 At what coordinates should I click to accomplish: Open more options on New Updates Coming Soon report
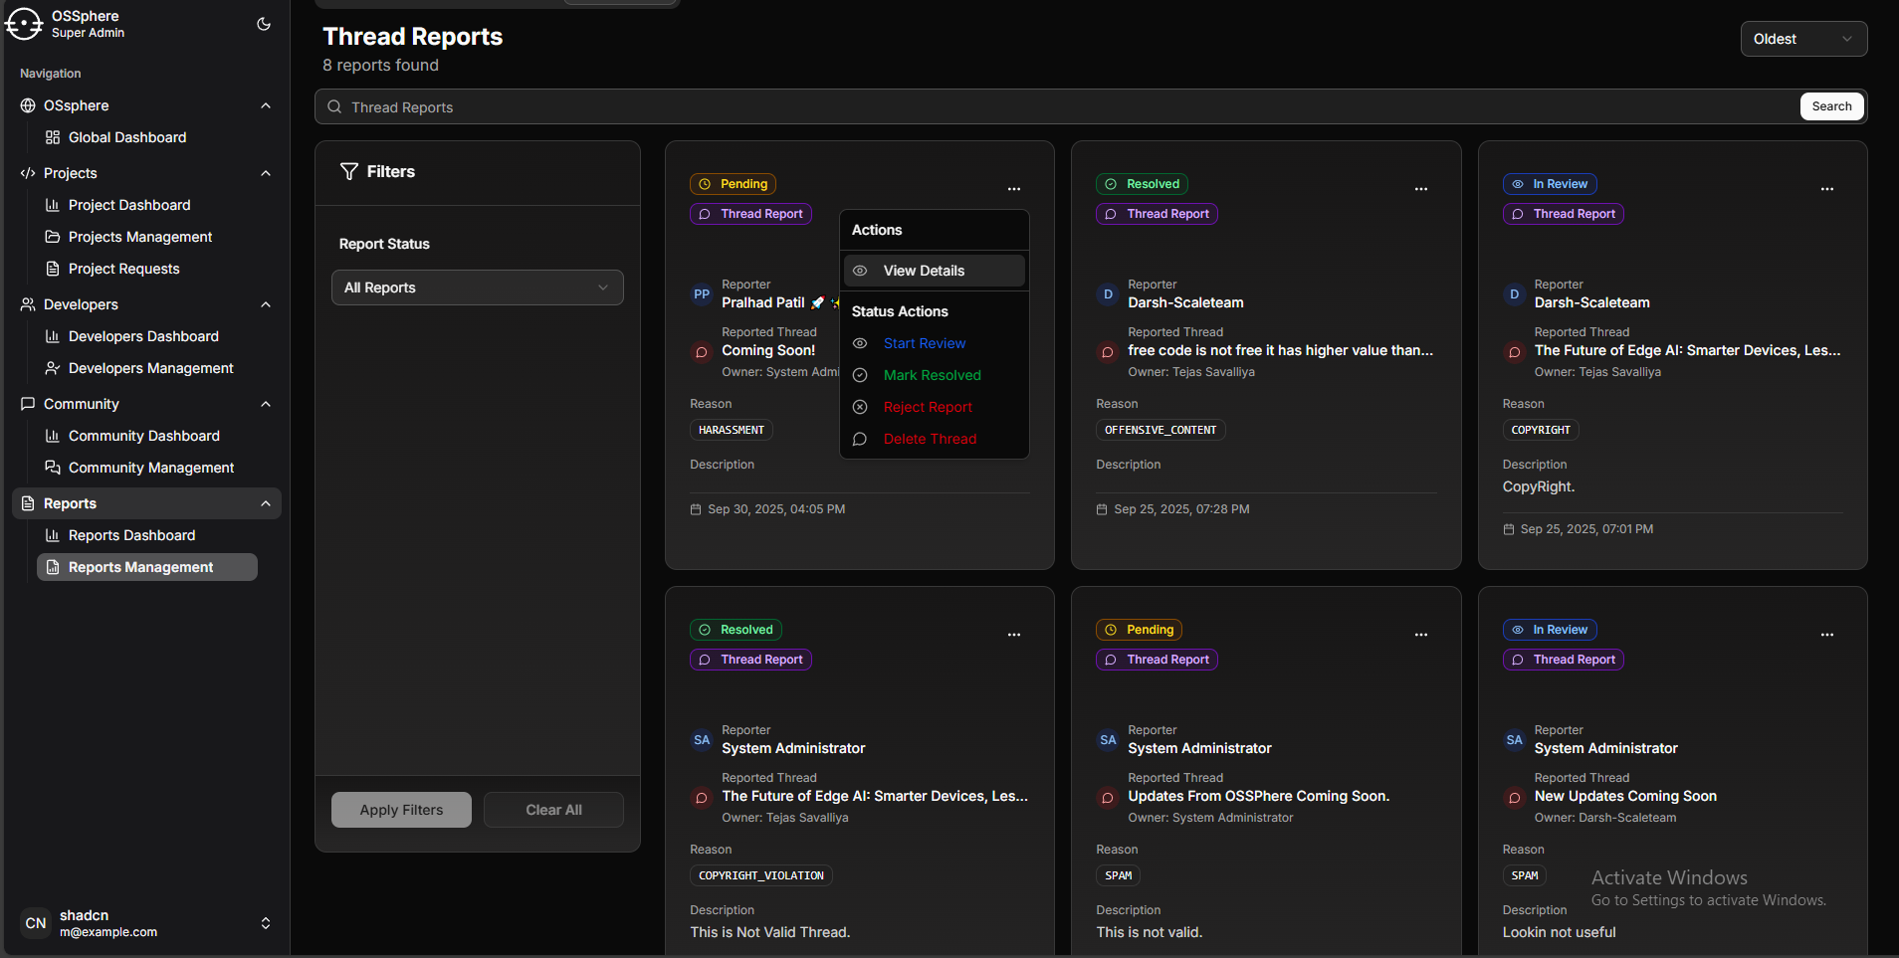click(1827, 635)
